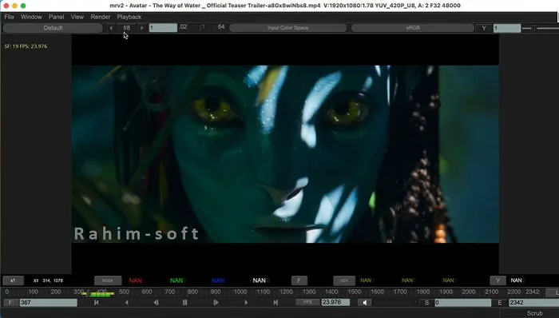Adjust the audio volume slider
Viewport: 559px width, 318px height.
tap(394, 302)
